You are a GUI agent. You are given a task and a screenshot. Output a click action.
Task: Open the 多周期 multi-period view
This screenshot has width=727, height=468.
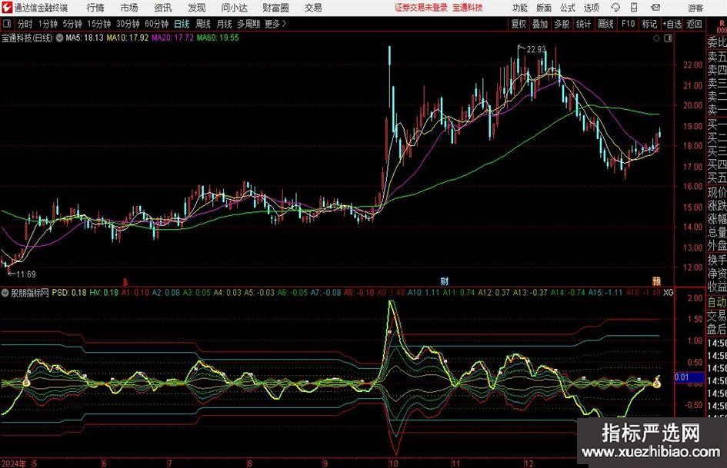pyautogui.click(x=248, y=24)
